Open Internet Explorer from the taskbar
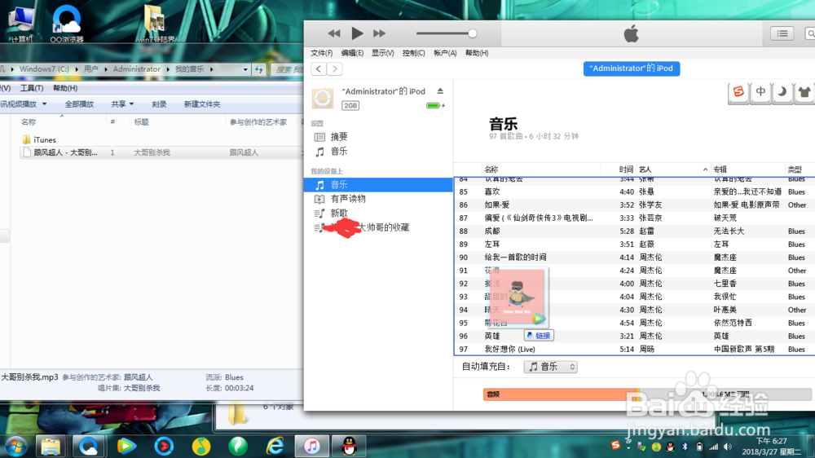This screenshot has width=815, height=458. pos(275,446)
